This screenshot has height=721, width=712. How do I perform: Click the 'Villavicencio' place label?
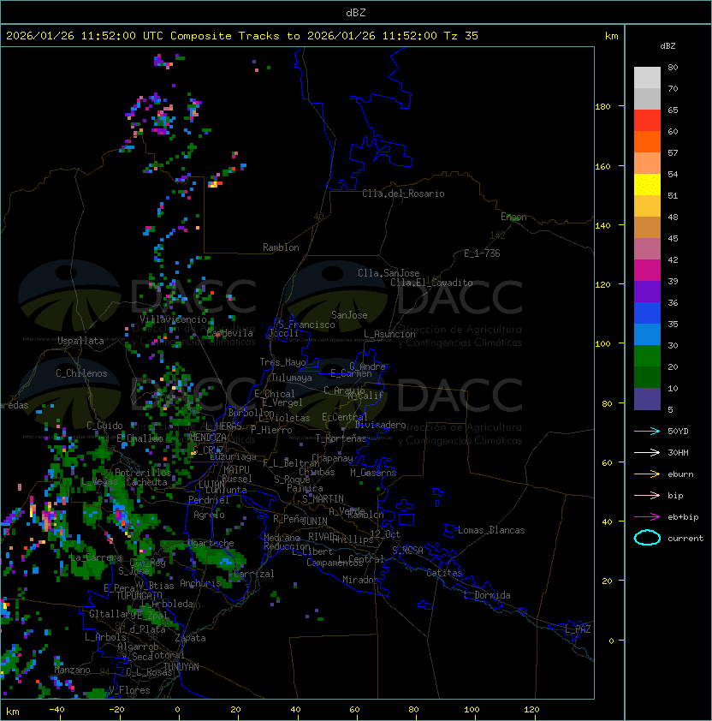point(173,319)
